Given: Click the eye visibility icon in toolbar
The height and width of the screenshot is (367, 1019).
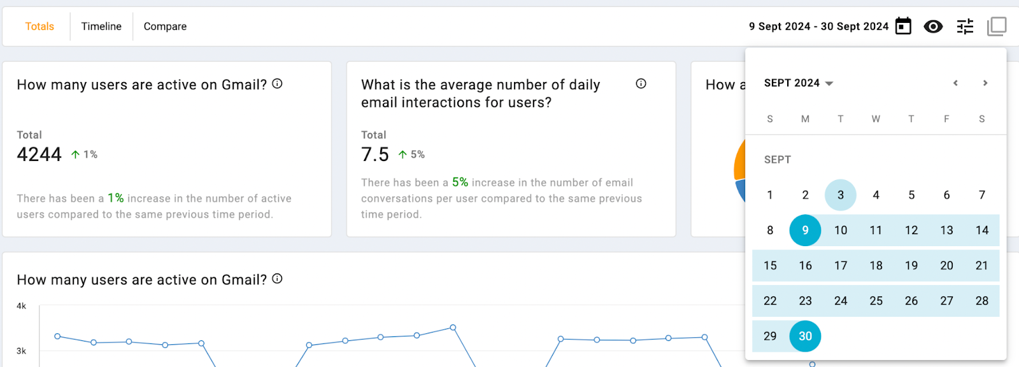Looking at the screenshot, I should (x=932, y=26).
